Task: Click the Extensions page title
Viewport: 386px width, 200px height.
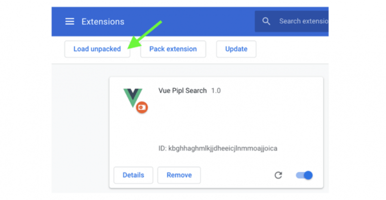Action: [x=103, y=22]
